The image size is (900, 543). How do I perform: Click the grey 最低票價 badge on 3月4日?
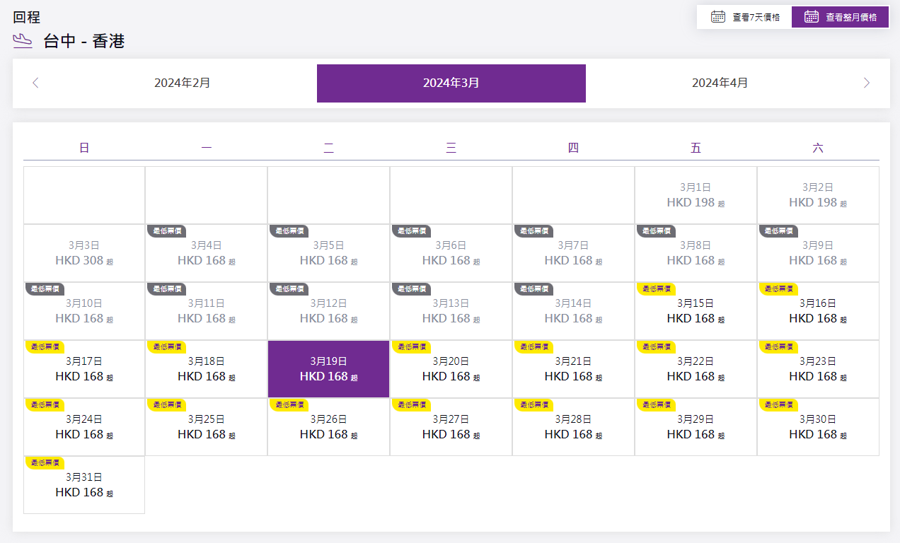pyautogui.click(x=166, y=230)
